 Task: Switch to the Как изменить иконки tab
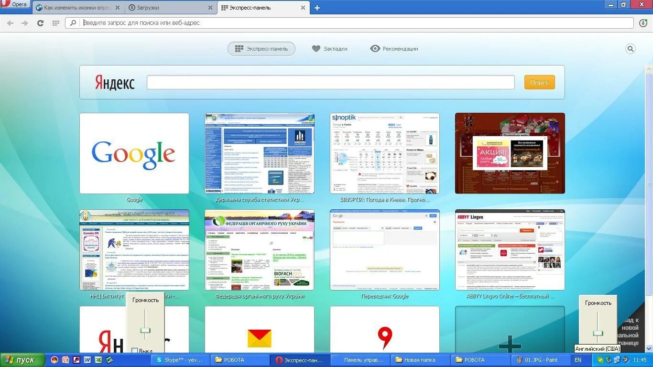pyautogui.click(x=78, y=8)
